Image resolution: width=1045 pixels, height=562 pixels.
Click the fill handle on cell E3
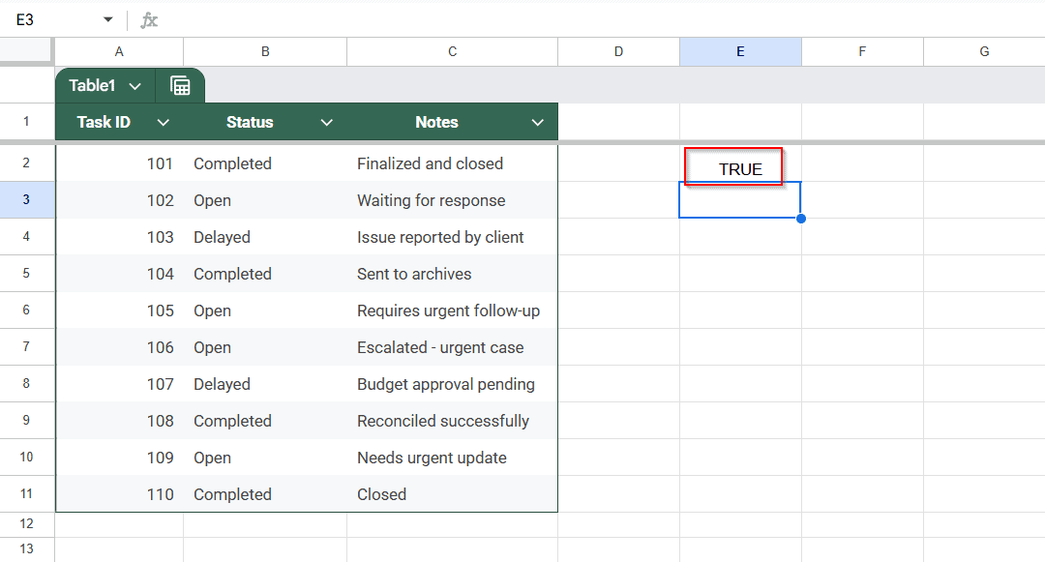coord(801,219)
